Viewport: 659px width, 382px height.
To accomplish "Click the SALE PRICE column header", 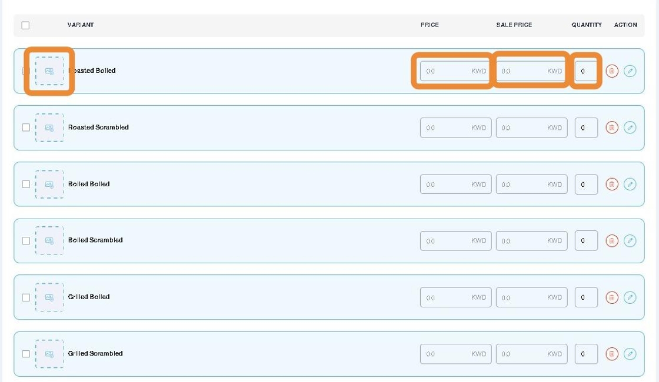I will point(514,25).
